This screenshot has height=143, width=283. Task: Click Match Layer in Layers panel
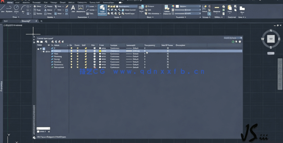pos(128,14)
